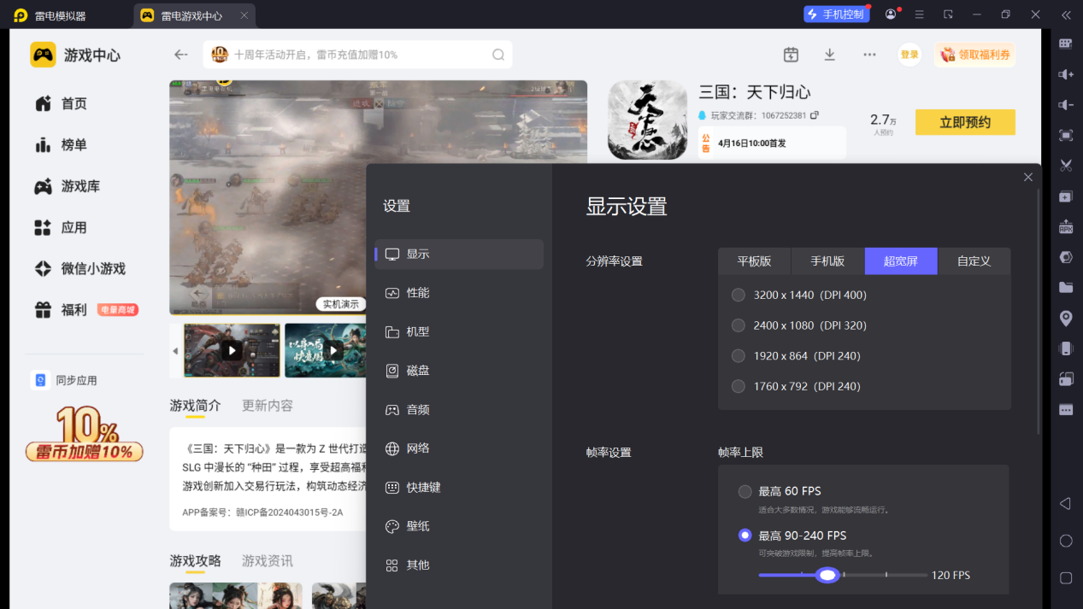Click the volume down icon
Viewport: 1083px width, 609px height.
[x=1066, y=104]
